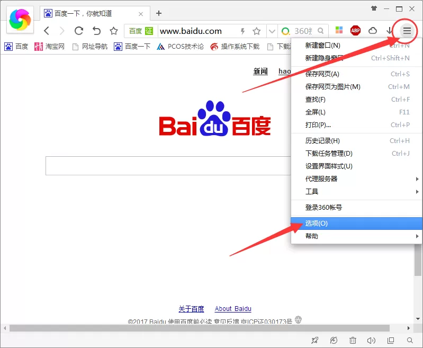Click the 360 search engine logo icon

[285, 31]
